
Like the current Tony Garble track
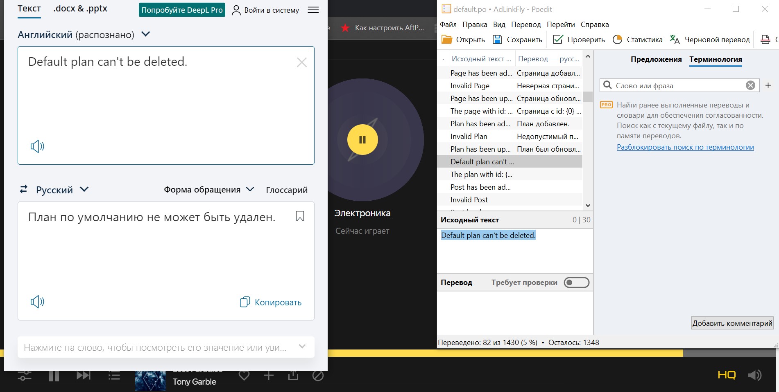tap(244, 375)
